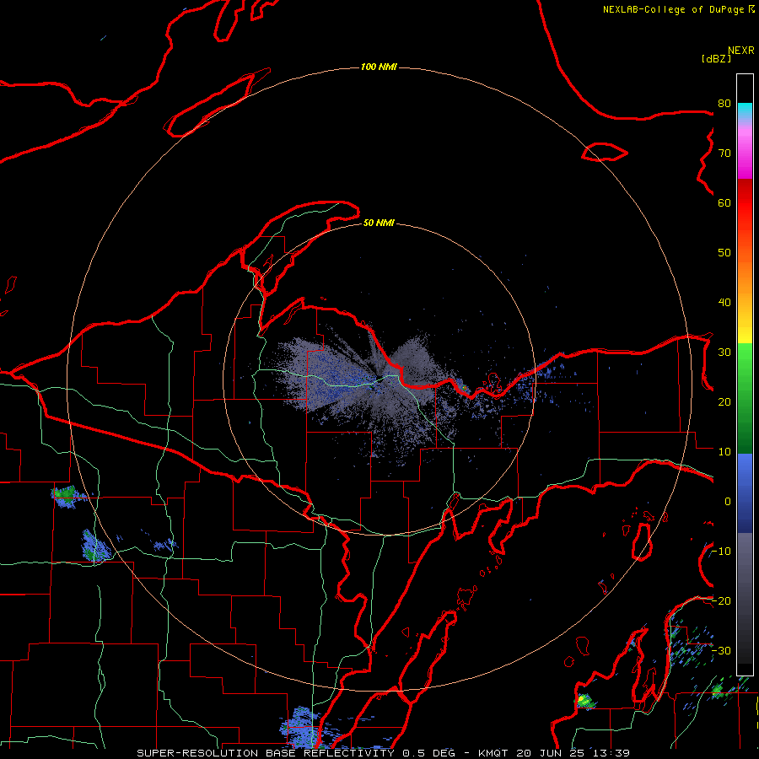Click the 100 NMI range ring label
This screenshot has width=759, height=759.
(x=379, y=67)
